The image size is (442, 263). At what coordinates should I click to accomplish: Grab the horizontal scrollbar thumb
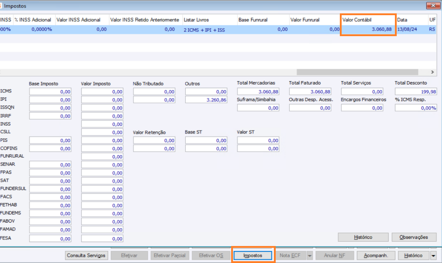[357, 72]
